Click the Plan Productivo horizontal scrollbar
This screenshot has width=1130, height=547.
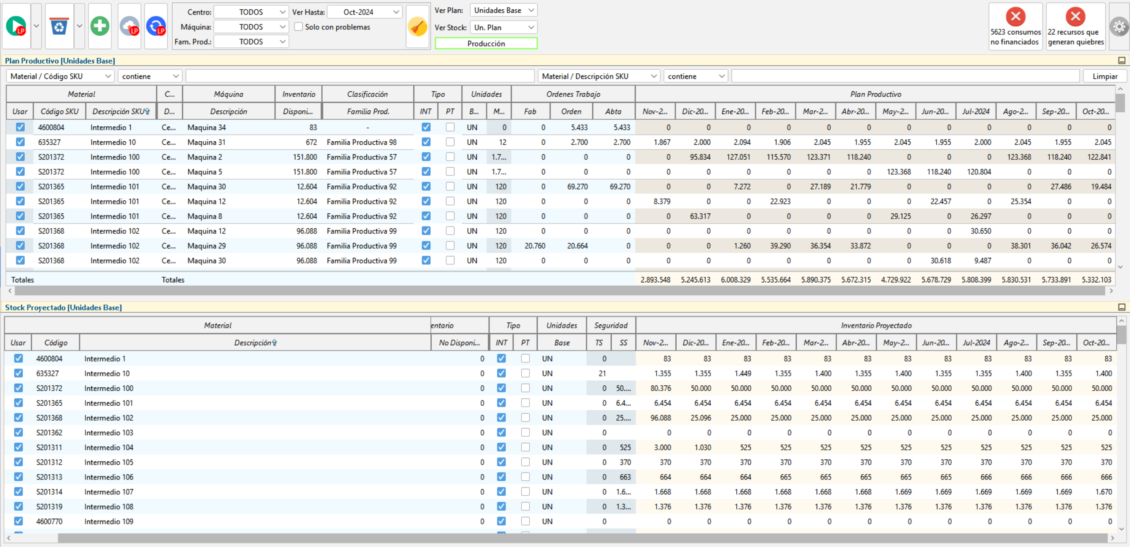pos(561,291)
